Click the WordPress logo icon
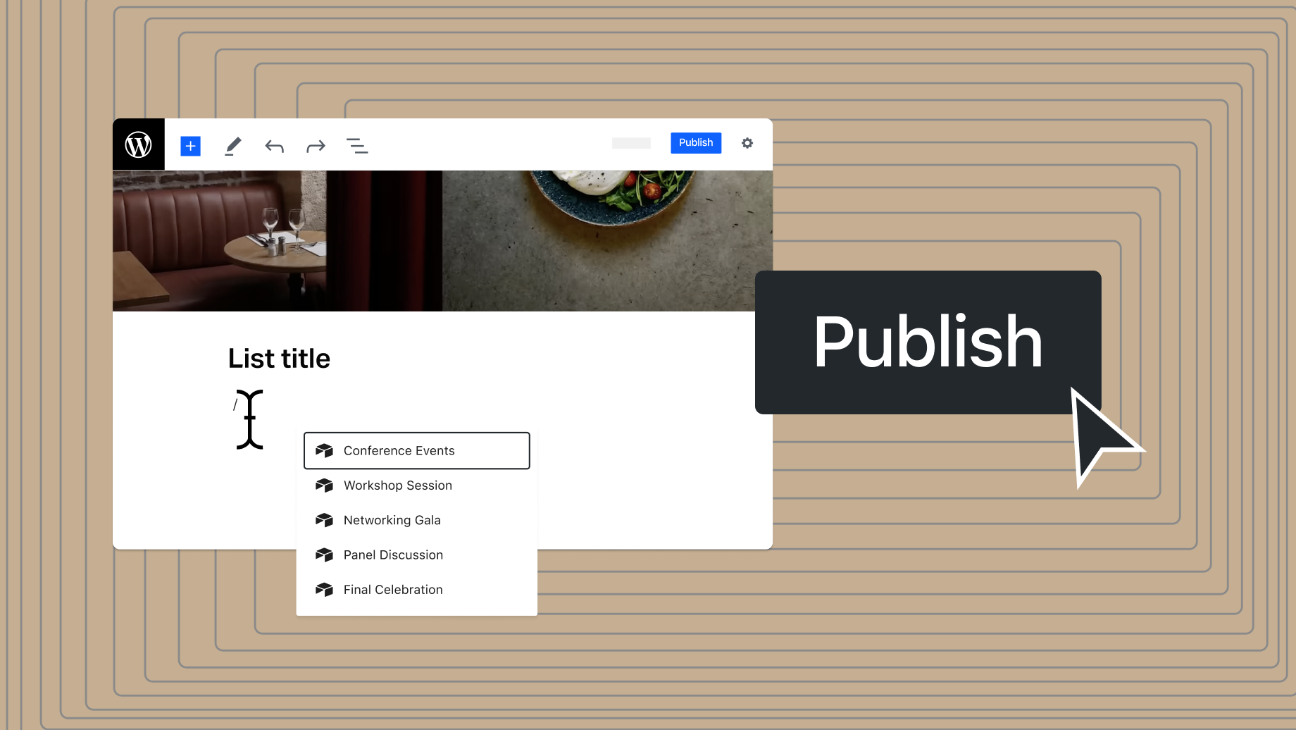The image size is (1296, 730). tap(139, 144)
